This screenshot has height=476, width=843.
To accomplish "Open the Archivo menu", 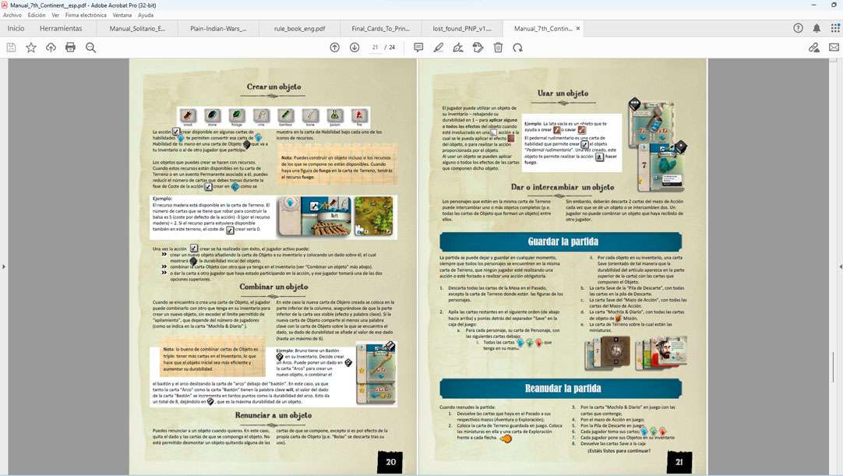I will 12,15.
